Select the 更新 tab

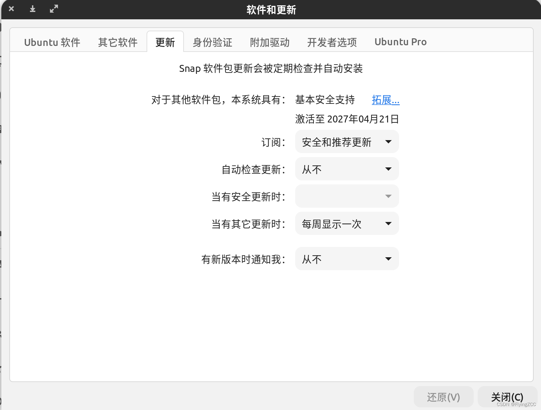pyautogui.click(x=165, y=42)
